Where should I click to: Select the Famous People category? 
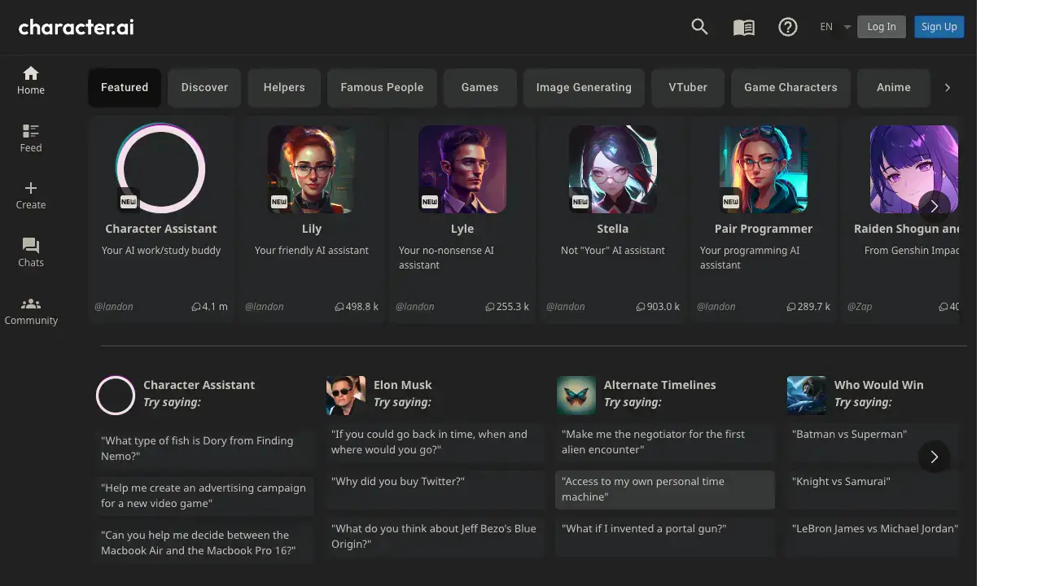(x=382, y=87)
